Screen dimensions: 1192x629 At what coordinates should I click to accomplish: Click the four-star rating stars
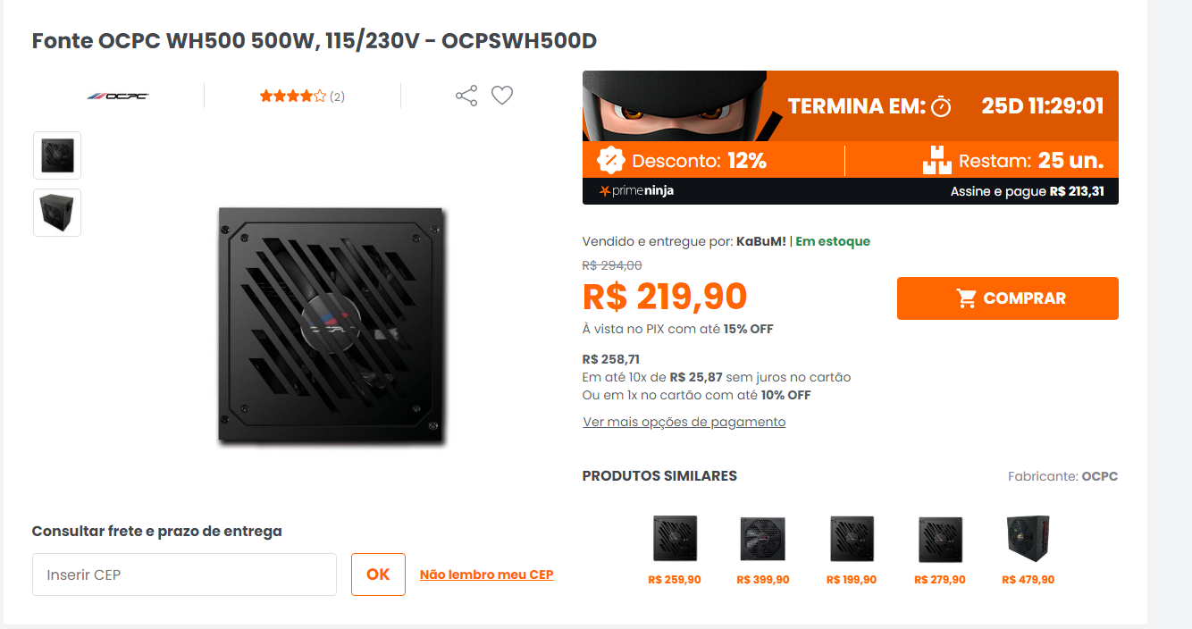[x=292, y=96]
